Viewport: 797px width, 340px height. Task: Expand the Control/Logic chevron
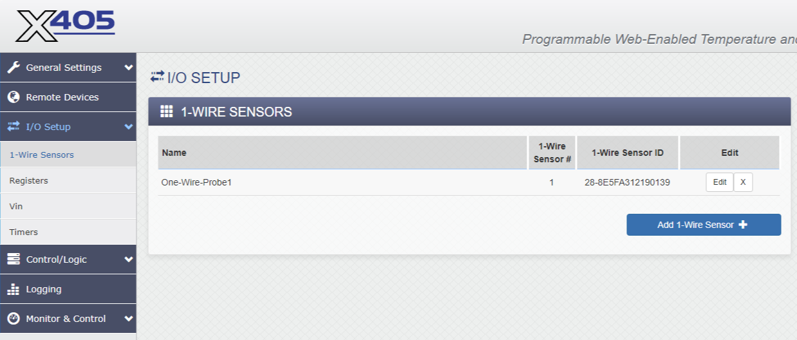[129, 260]
